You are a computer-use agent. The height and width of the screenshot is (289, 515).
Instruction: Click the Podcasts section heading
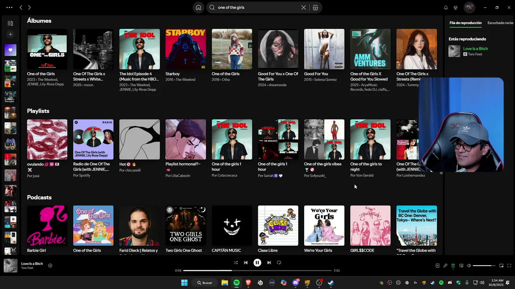tap(39, 197)
